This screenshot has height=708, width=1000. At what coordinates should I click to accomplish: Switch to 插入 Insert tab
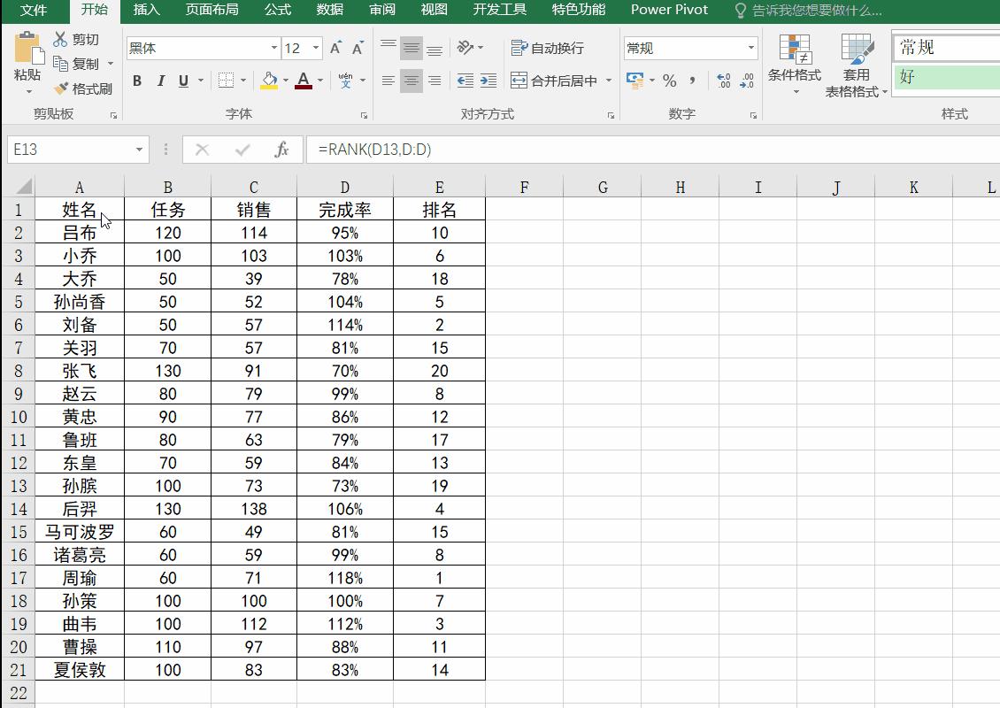coord(147,11)
